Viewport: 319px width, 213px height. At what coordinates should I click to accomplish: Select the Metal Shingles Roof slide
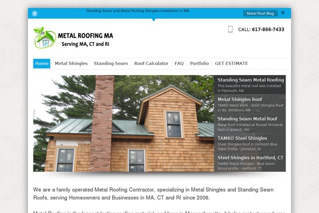pyautogui.click(x=250, y=104)
